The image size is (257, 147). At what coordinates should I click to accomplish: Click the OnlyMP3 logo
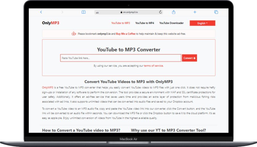pyautogui.click(x=50, y=23)
